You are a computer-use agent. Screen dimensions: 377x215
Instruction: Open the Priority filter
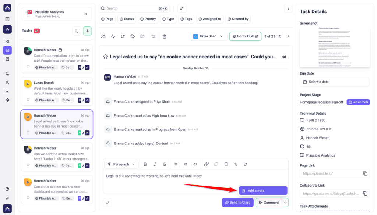[148, 19]
